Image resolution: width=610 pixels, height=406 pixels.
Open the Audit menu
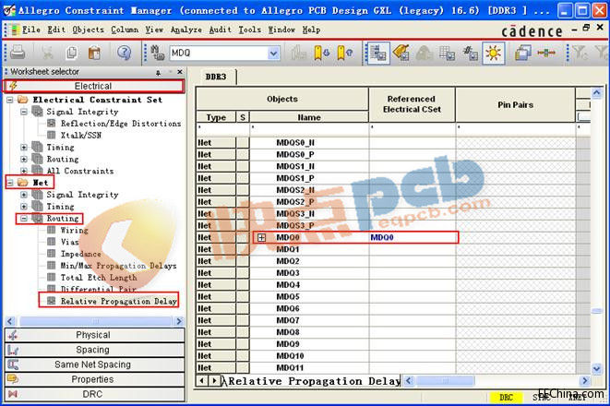tap(221, 30)
